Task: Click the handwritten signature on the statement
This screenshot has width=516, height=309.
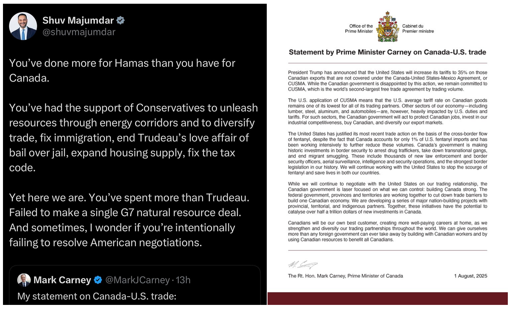Action: pyautogui.click(x=302, y=265)
